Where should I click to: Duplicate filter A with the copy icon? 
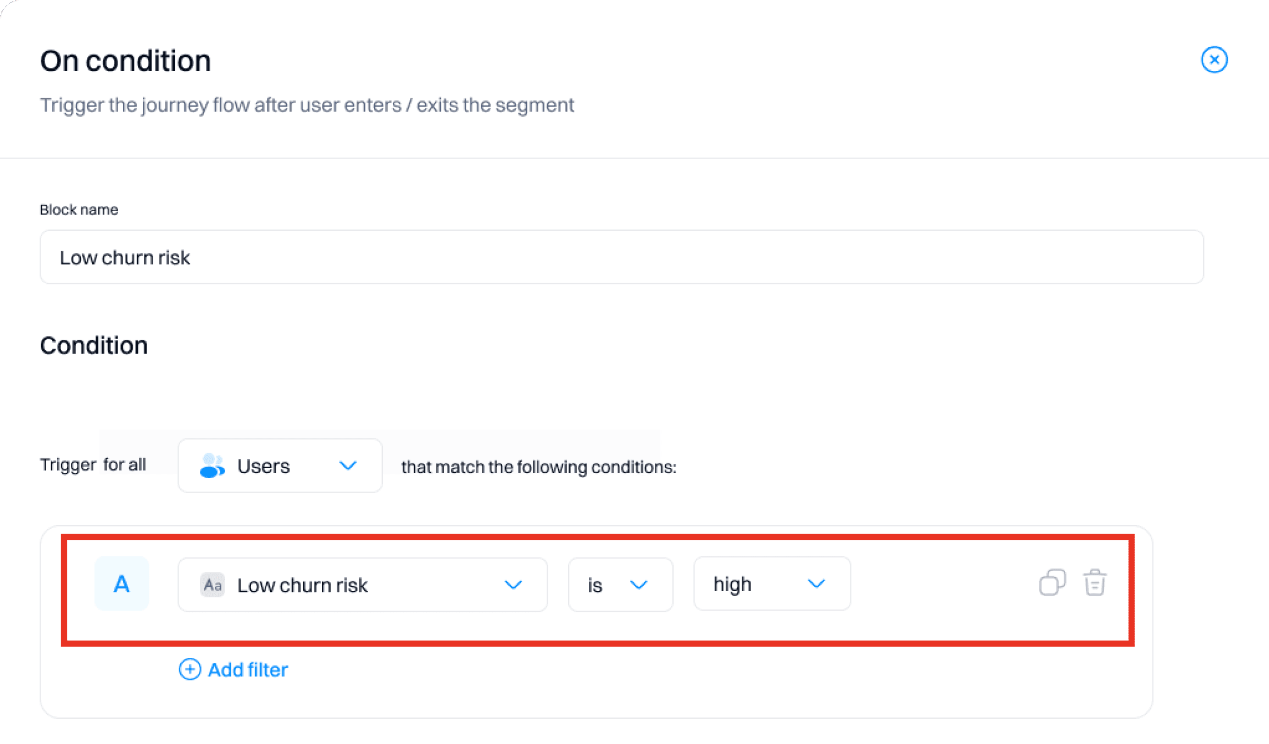coord(1052,583)
